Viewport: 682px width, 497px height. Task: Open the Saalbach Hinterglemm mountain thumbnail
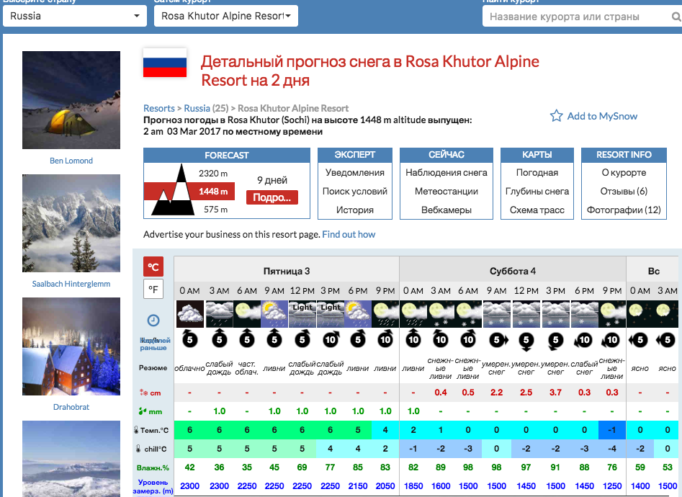click(x=71, y=223)
